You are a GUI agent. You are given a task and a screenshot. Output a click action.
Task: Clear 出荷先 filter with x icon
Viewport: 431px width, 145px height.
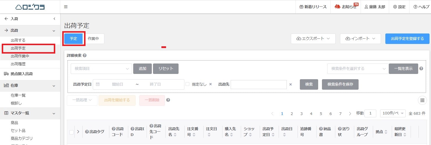290,84
